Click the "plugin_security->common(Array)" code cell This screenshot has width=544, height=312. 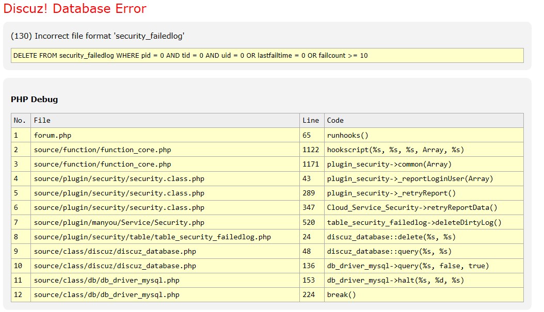tap(424, 165)
